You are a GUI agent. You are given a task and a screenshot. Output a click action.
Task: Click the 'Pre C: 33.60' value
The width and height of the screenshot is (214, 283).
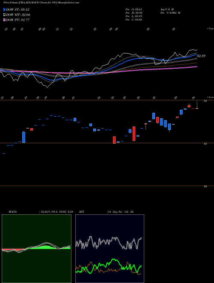[x=134, y=20]
